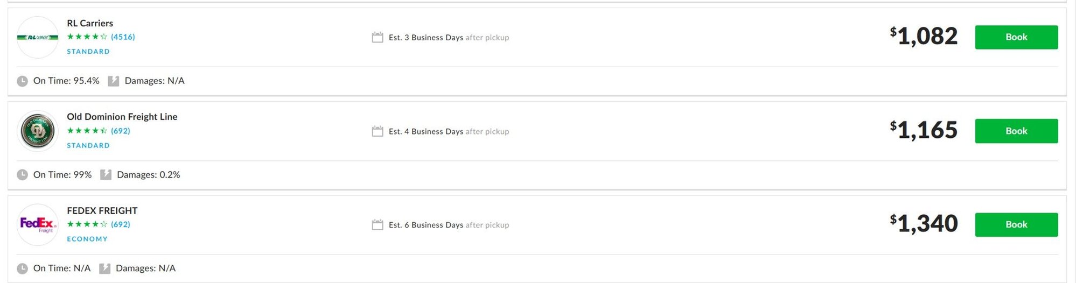The image size is (1076, 283).
Task: Click the RL Carriers logo
Action: [x=38, y=37]
